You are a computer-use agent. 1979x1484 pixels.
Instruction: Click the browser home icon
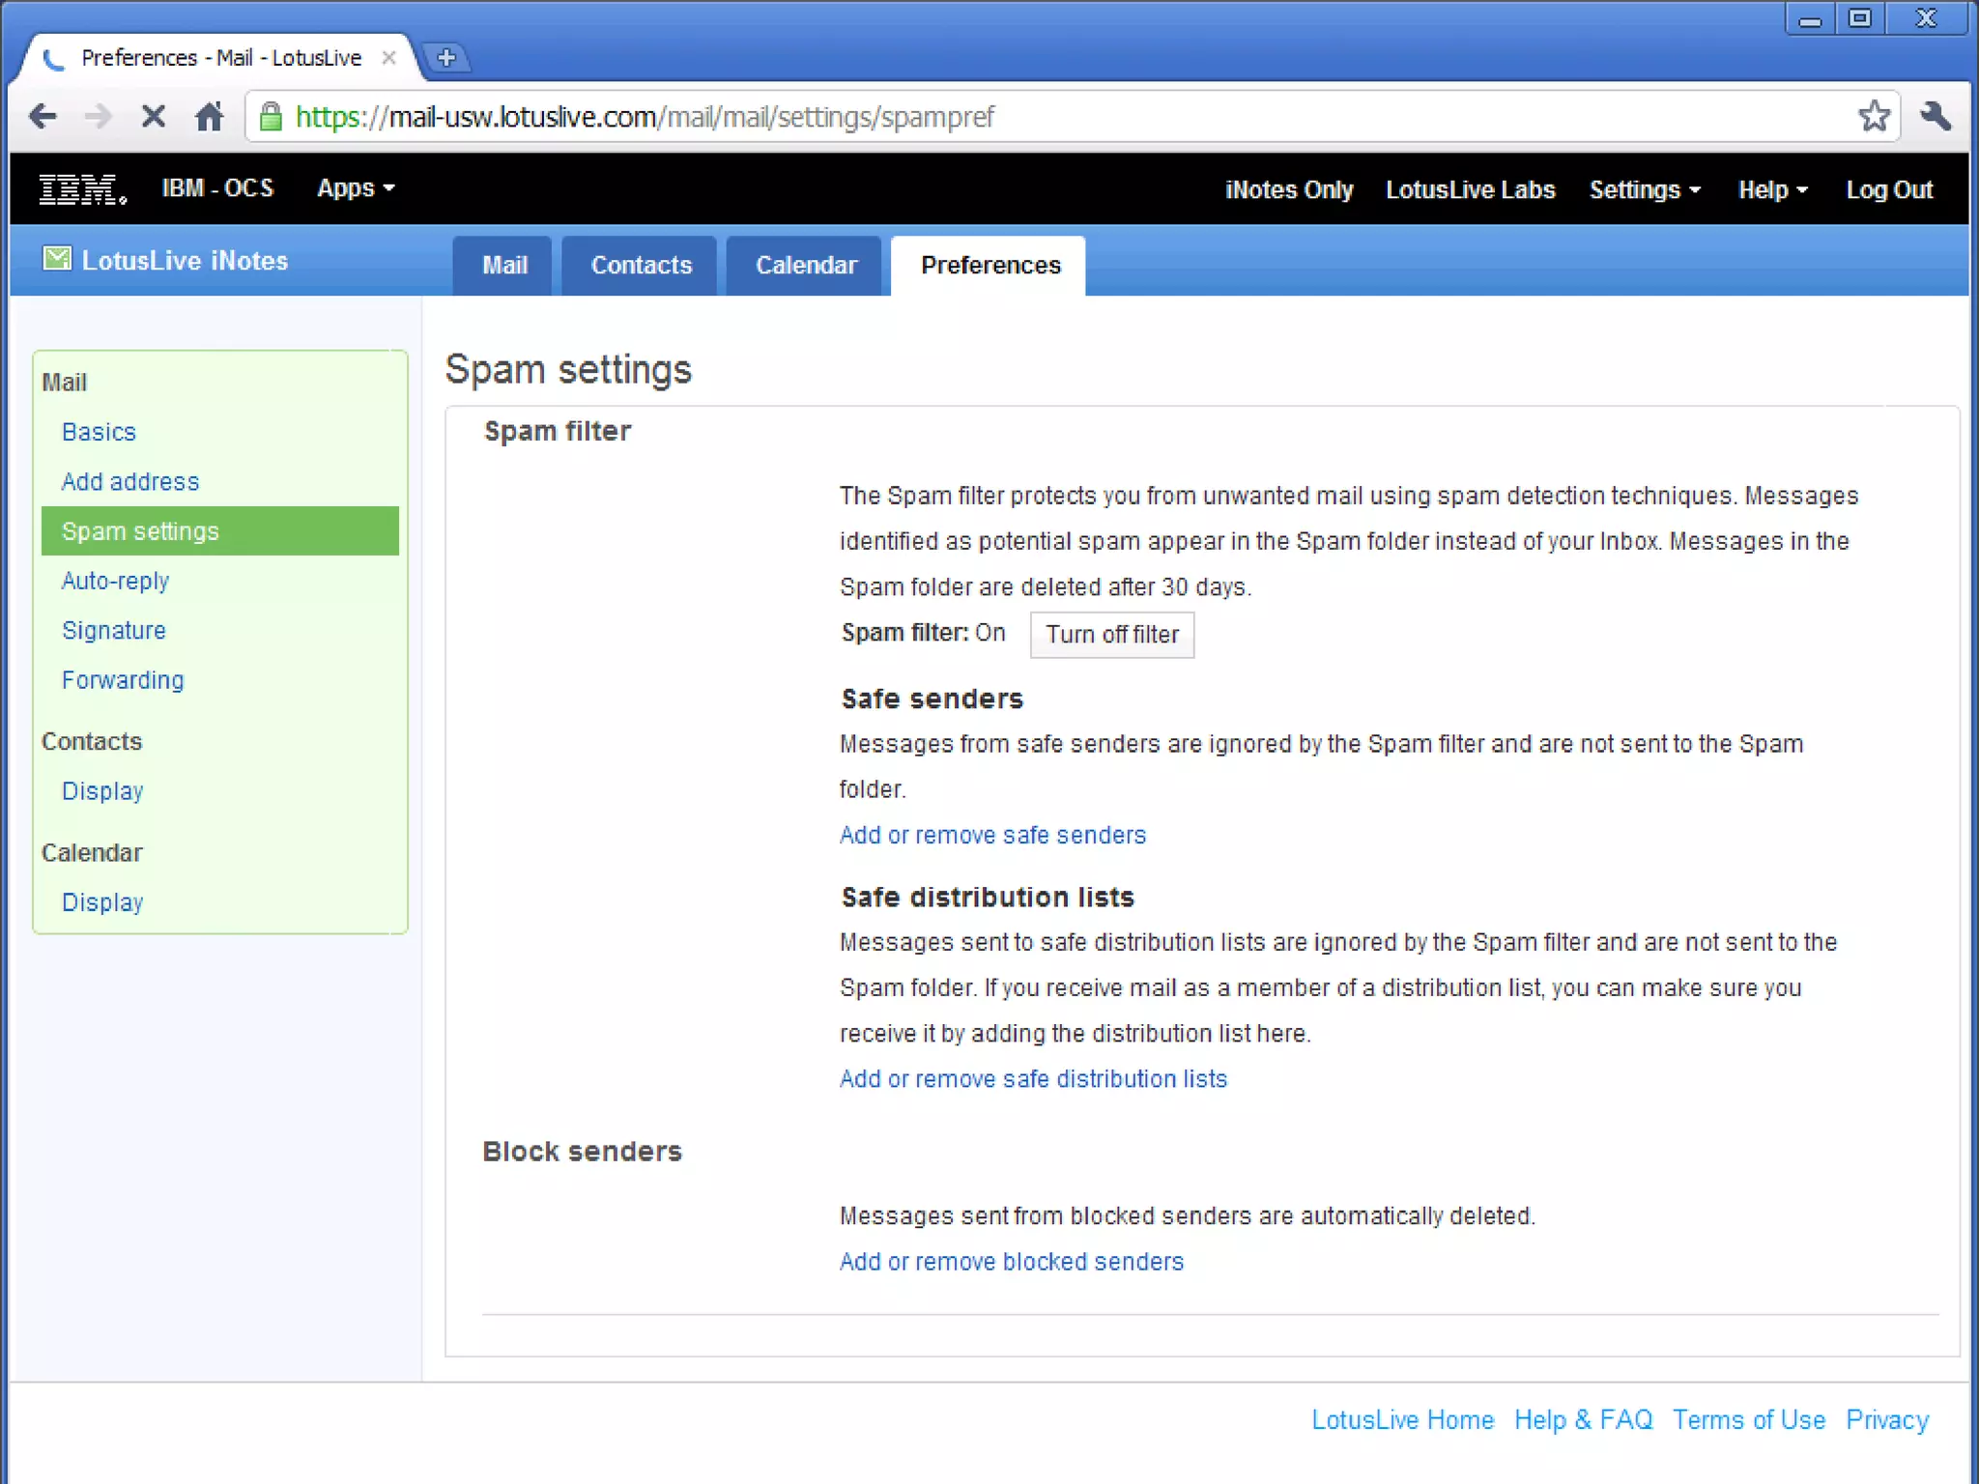click(209, 117)
